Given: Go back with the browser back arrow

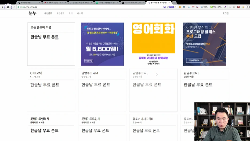Looking at the screenshot, I should pyautogui.click(x=2, y=7).
